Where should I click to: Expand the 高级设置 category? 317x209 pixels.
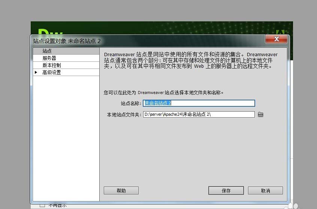[x=36, y=72]
